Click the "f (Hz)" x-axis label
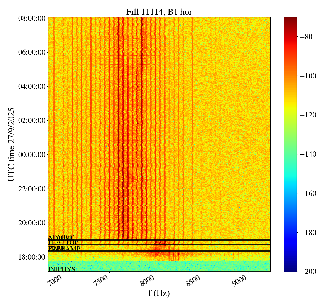 tap(159, 293)
